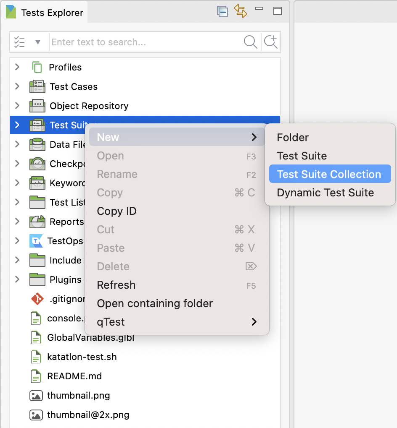Click the search text input field
Image resolution: width=397 pixels, height=428 pixels.
point(145,42)
